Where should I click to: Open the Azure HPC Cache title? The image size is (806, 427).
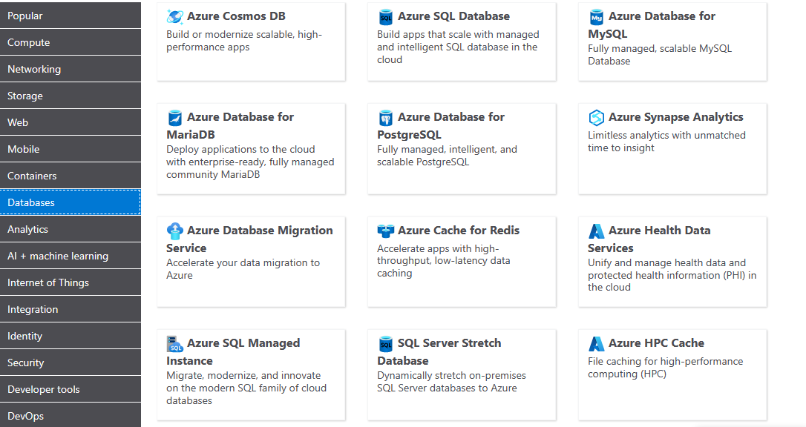coord(656,343)
